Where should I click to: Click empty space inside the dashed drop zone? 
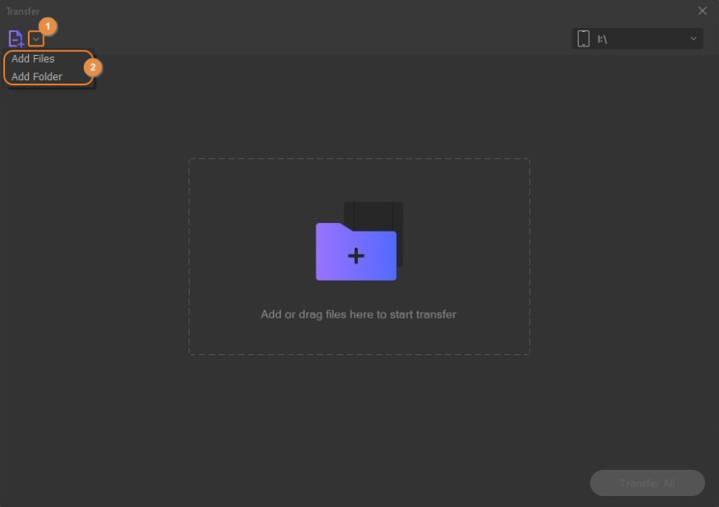254,211
